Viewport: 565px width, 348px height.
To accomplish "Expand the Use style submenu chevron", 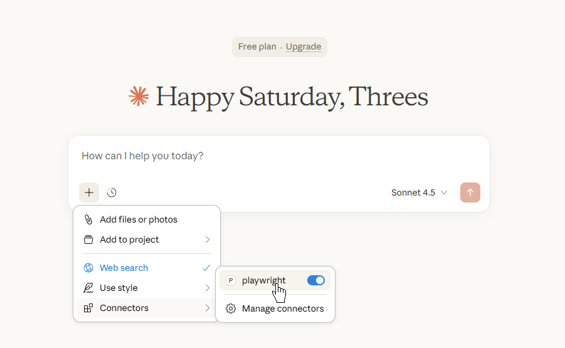I will [x=208, y=288].
